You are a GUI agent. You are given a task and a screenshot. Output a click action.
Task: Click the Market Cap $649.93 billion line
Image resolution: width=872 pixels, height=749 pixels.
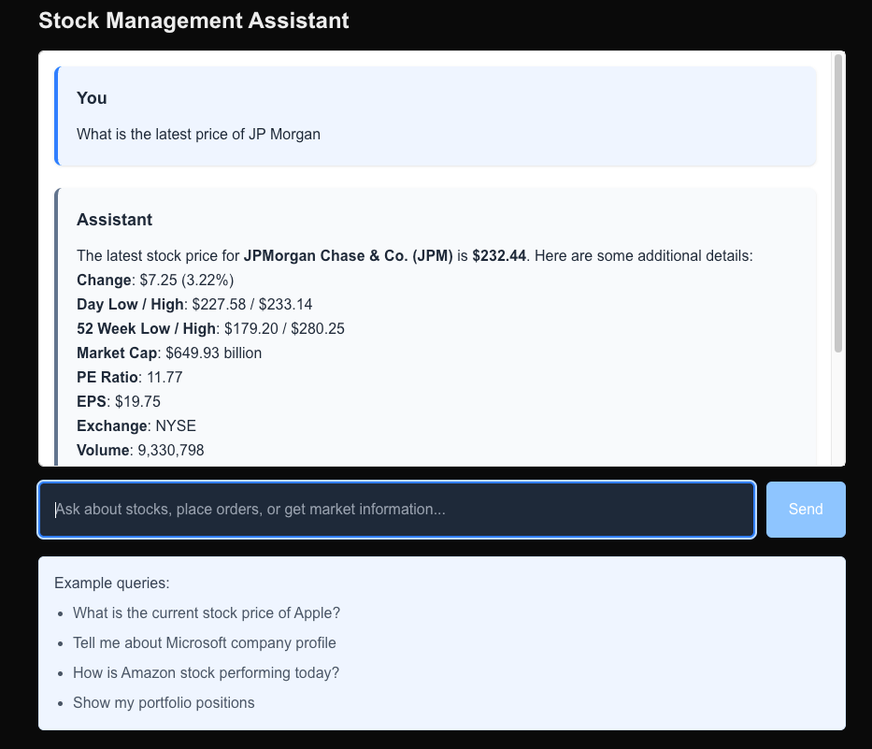click(x=169, y=353)
